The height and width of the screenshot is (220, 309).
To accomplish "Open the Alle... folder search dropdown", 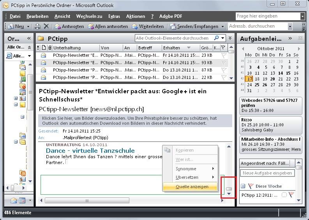I will point(29,56).
